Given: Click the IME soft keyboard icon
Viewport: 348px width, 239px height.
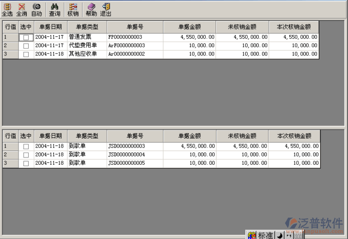Looking at the screenshot, I should pos(298,235).
